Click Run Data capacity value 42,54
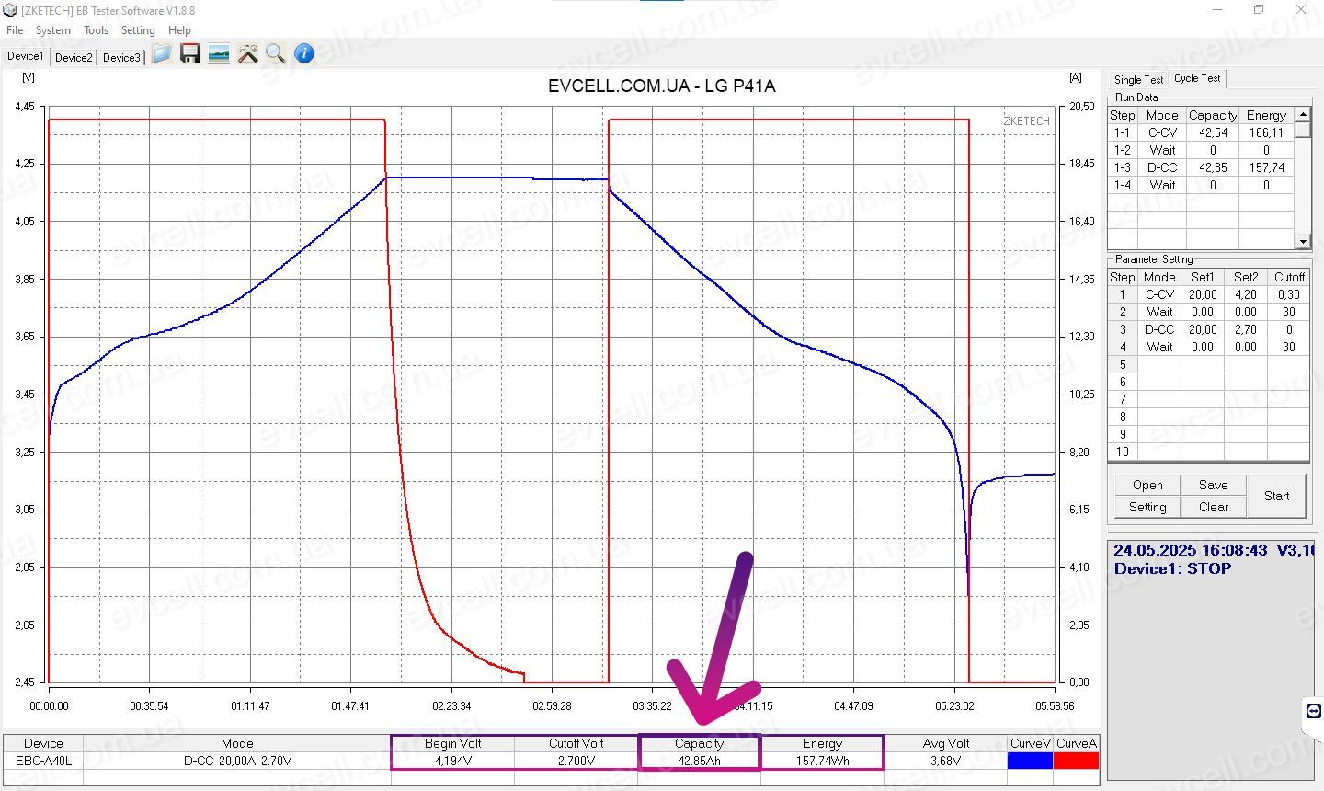This screenshot has height=791, width=1324. [1213, 132]
